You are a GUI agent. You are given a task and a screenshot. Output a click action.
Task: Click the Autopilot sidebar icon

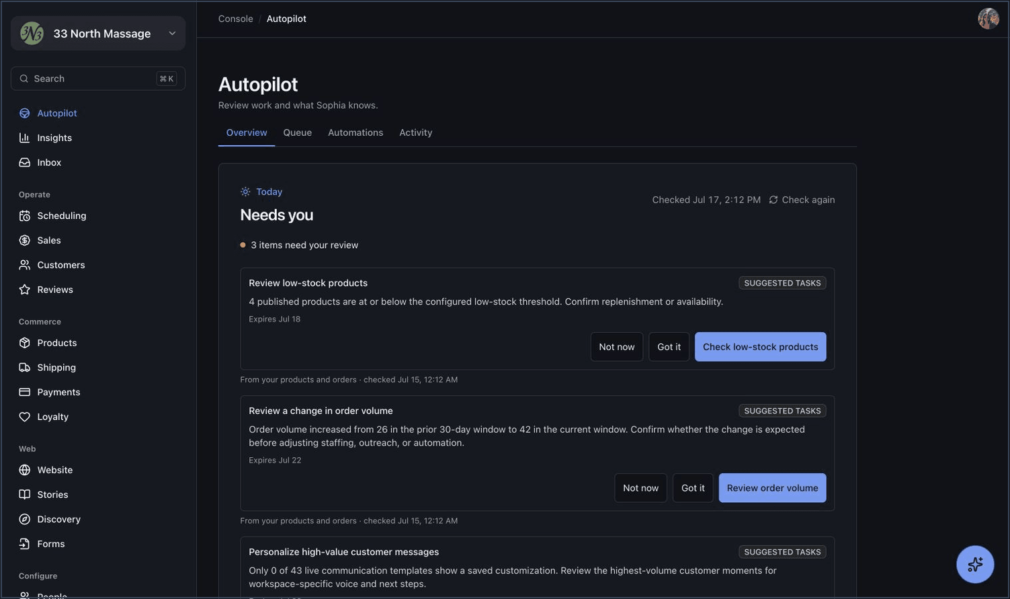(25, 113)
